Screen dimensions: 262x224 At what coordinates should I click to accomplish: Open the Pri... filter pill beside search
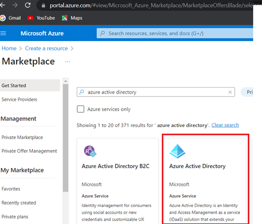click(x=247, y=92)
